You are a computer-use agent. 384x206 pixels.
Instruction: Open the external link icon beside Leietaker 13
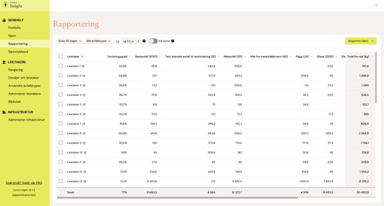[85, 181]
